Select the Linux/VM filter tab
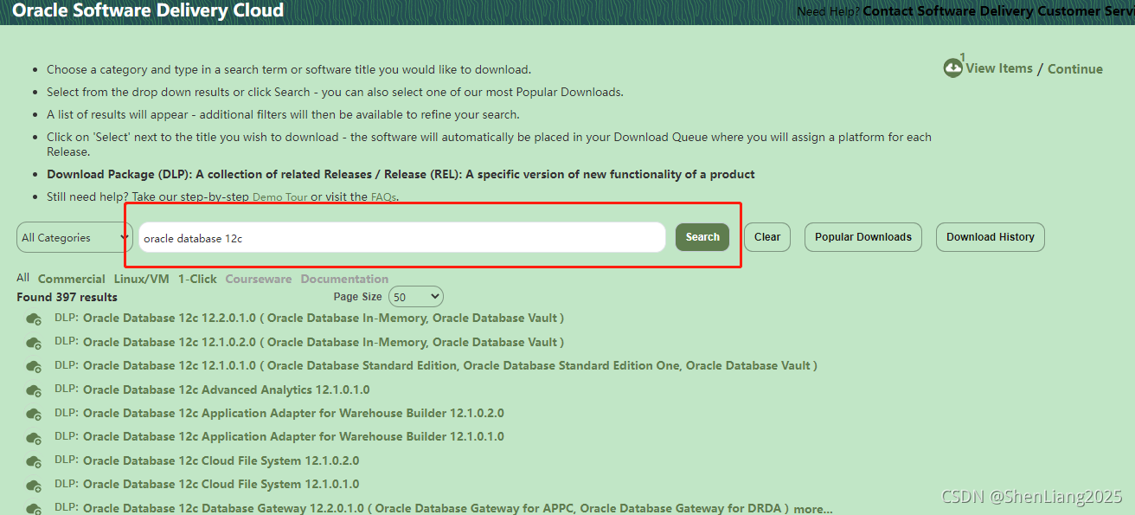The width and height of the screenshot is (1135, 515). [x=142, y=279]
